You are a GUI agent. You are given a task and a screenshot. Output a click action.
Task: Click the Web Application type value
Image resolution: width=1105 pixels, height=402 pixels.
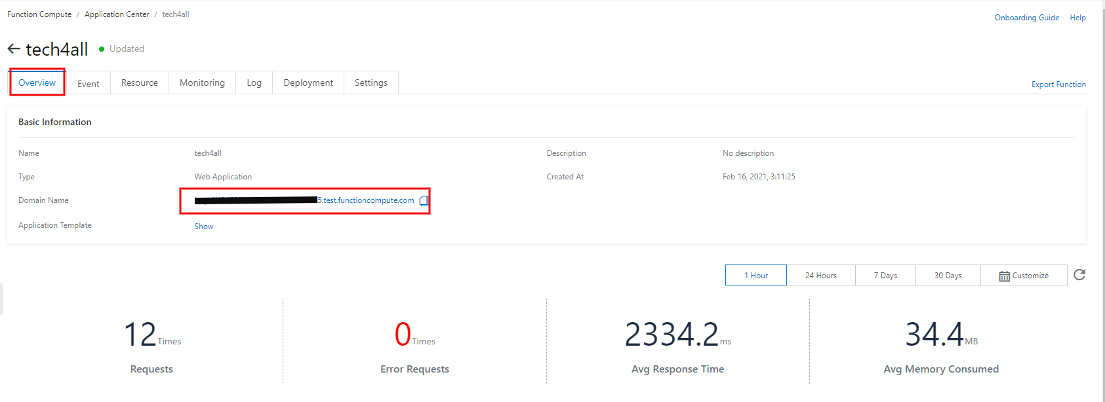[223, 177]
